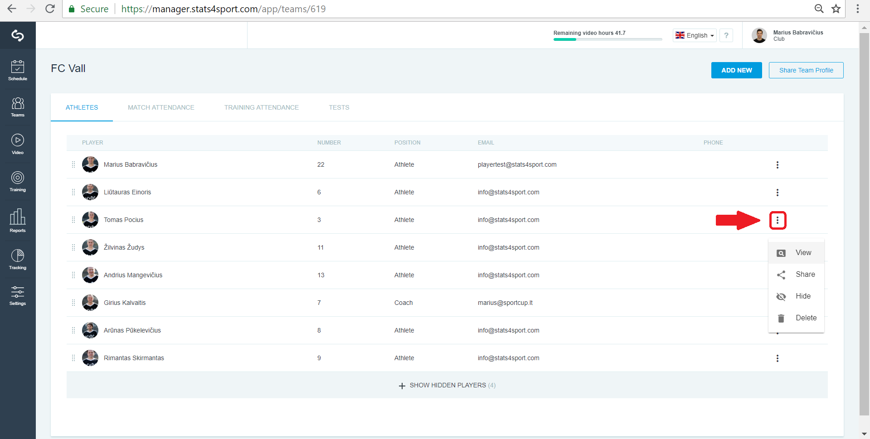
Task: Switch to the Training Attendance tab
Action: point(262,107)
